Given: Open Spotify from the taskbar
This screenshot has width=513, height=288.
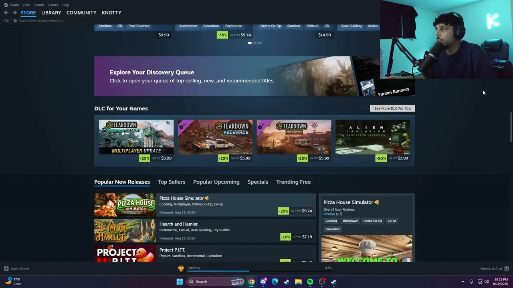Looking at the screenshot, I should click(x=310, y=282).
